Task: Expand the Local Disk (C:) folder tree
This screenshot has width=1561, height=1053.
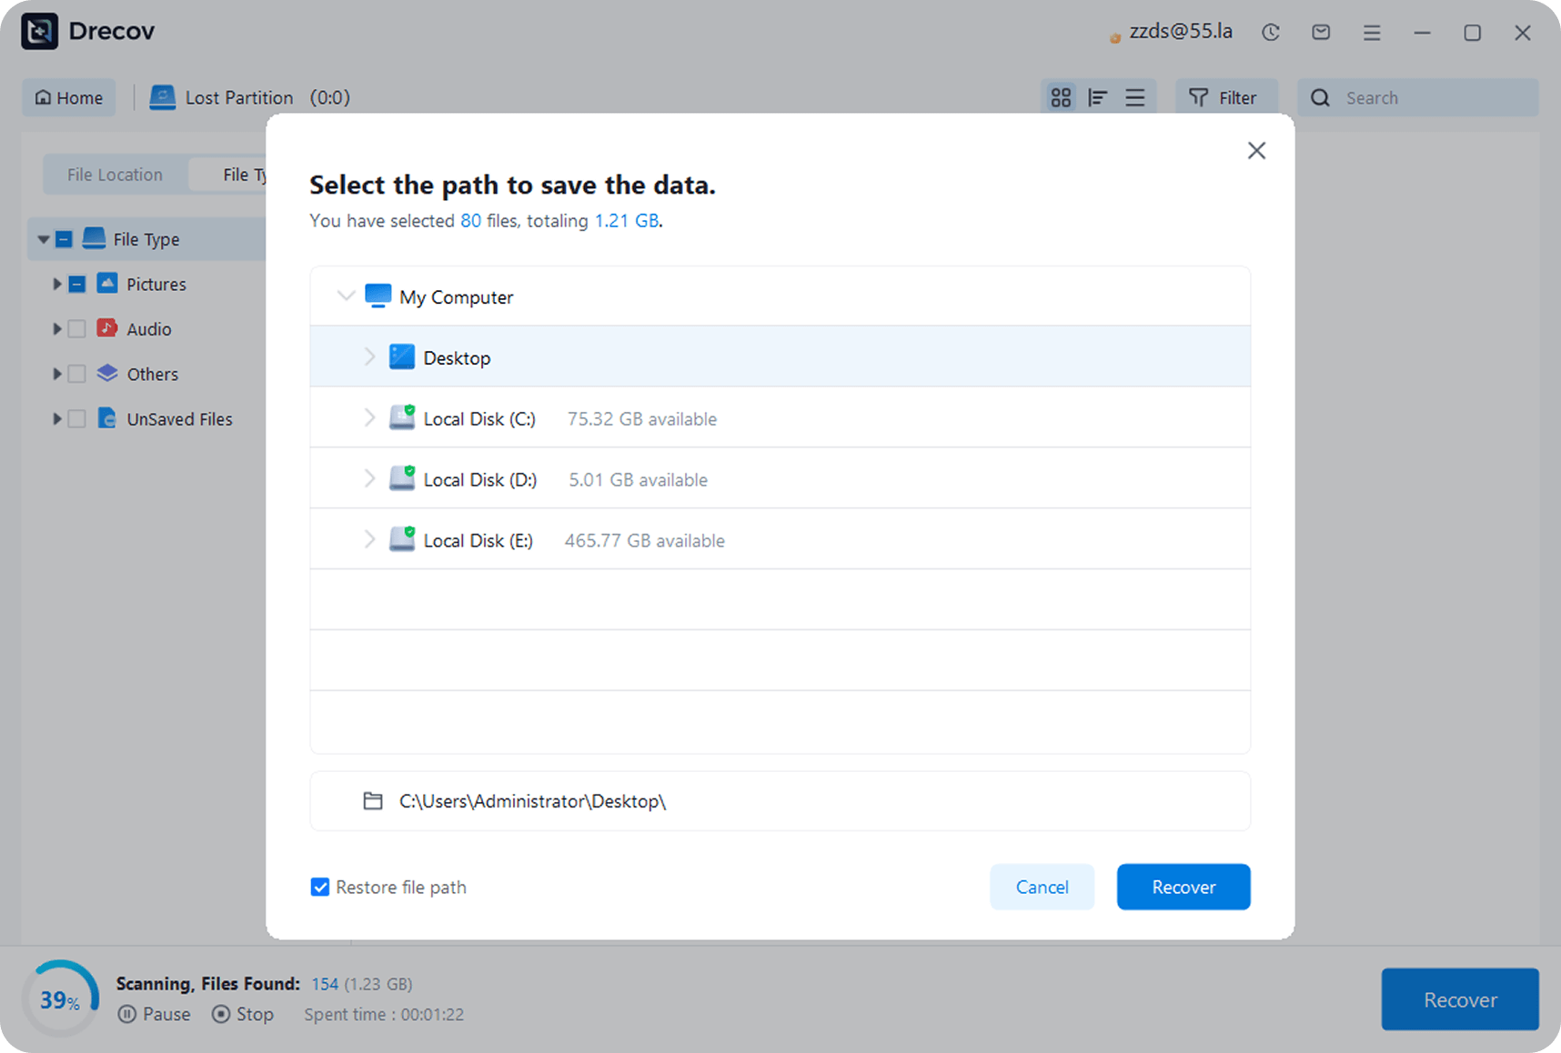Action: [369, 418]
